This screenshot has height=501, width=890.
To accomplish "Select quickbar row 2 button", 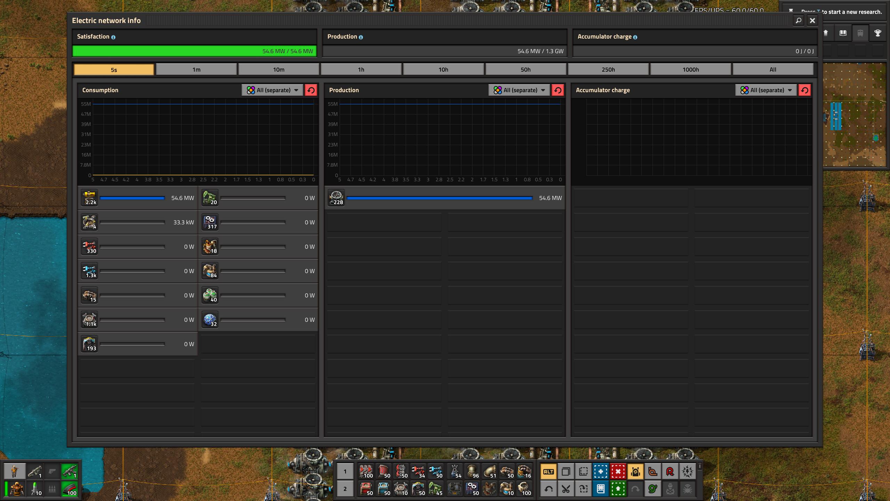I will 345,488.
